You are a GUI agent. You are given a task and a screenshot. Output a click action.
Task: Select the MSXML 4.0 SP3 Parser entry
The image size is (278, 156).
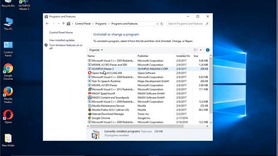(148, 85)
